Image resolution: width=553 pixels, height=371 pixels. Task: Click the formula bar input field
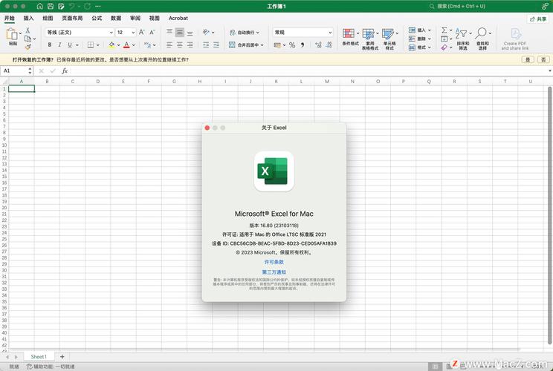click(308, 71)
